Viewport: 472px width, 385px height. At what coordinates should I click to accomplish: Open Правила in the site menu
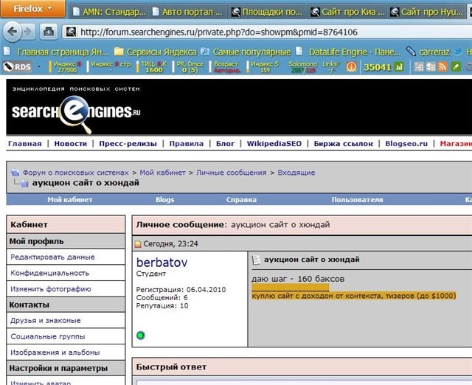(x=187, y=144)
